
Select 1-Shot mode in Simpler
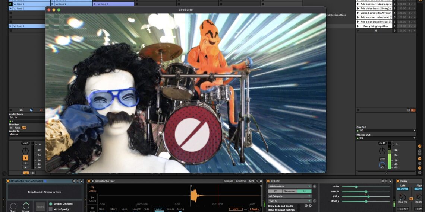click(92, 199)
